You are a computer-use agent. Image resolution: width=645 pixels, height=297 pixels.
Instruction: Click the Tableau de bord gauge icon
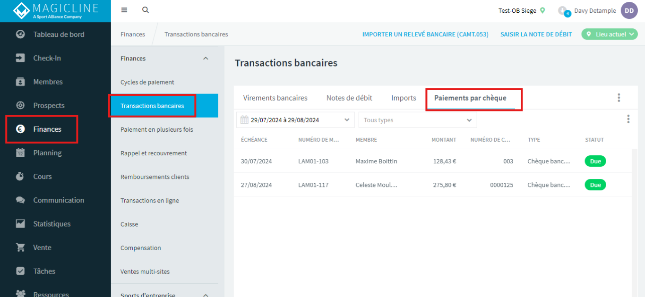(20, 34)
